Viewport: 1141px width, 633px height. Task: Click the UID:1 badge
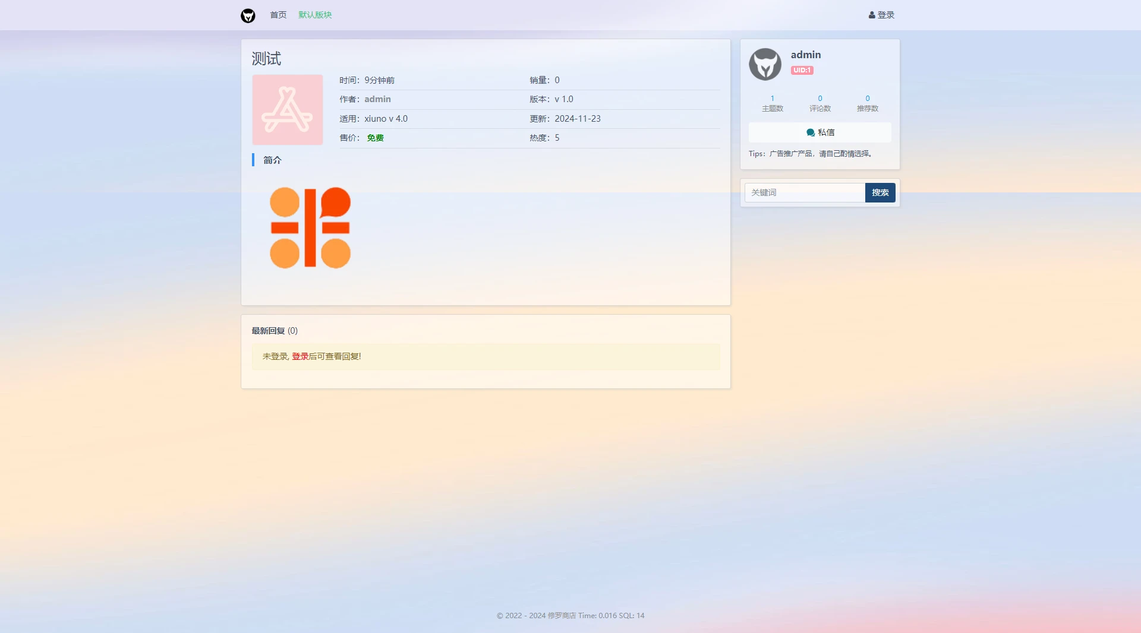tap(802, 70)
